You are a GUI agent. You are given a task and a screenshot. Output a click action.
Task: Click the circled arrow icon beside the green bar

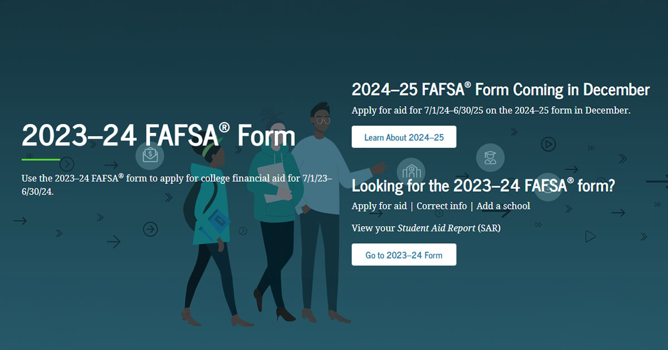coord(67,163)
